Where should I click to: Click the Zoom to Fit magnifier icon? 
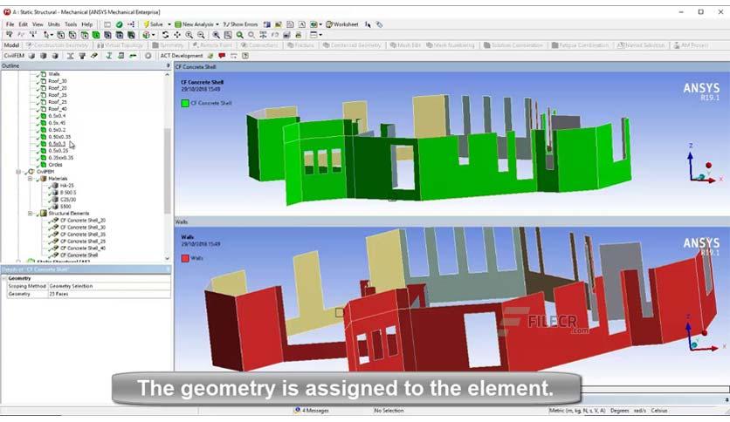coord(240,35)
